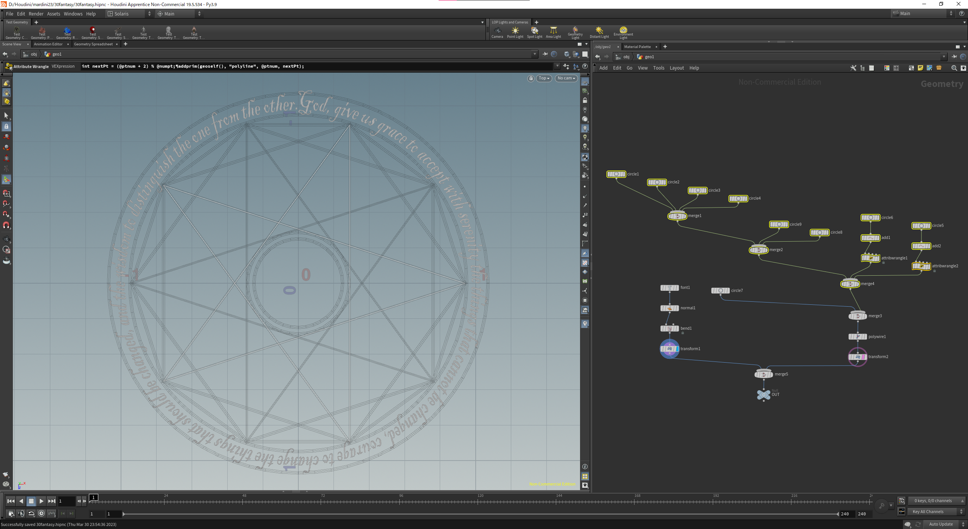Add a Distant Light from the shelf
Image resolution: width=968 pixels, height=529 pixels.
pyautogui.click(x=599, y=33)
